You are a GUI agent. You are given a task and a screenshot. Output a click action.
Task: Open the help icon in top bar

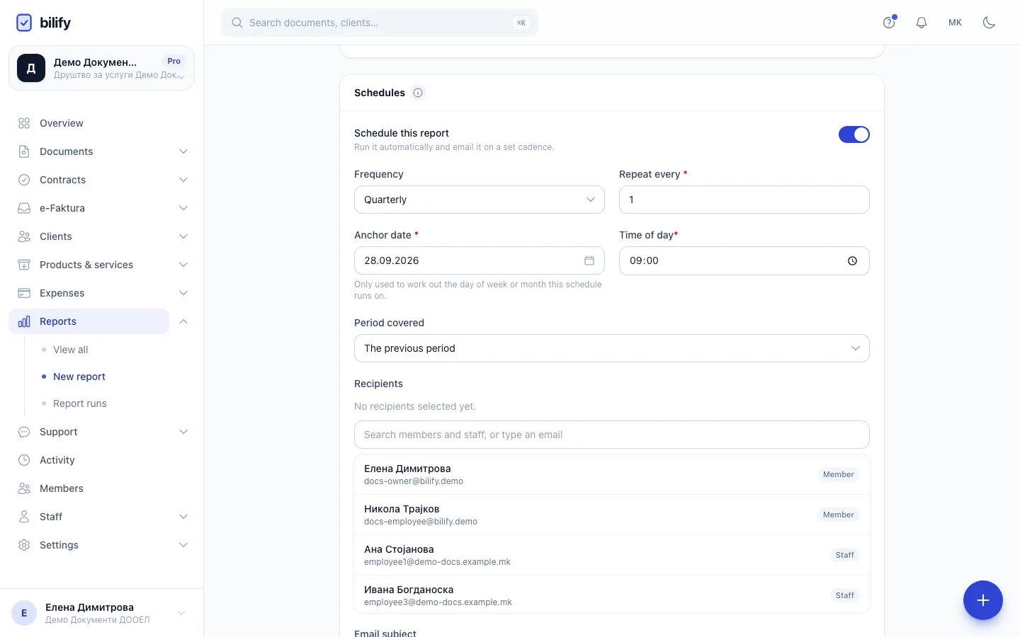(x=889, y=23)
